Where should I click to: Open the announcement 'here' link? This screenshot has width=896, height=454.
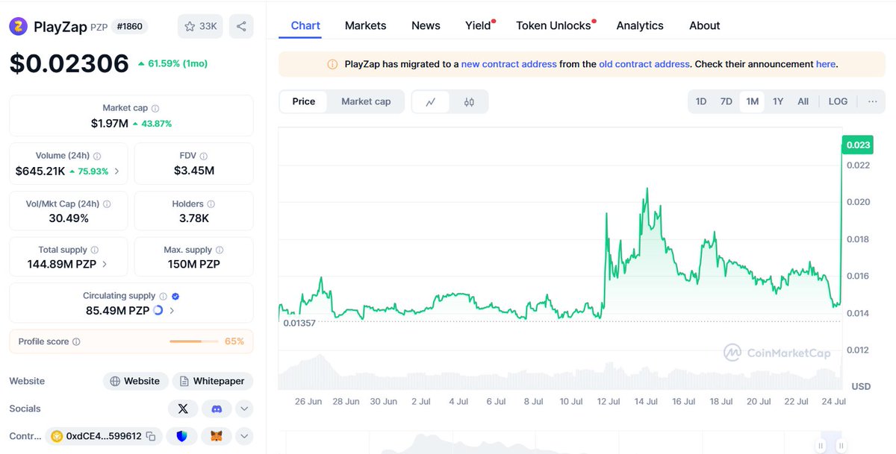coord(826,64)
